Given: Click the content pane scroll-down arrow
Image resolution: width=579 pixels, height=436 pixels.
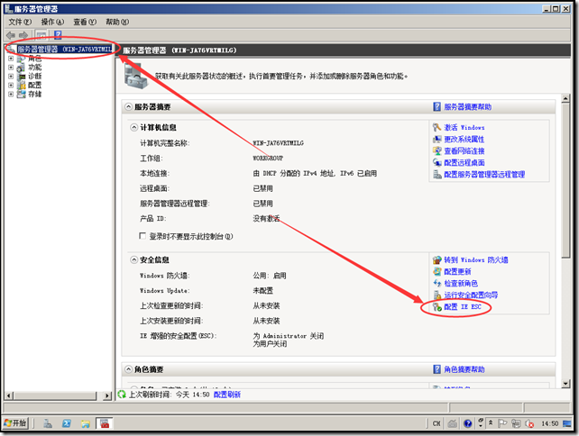Looking at the screenshot, I should (565, 384).
